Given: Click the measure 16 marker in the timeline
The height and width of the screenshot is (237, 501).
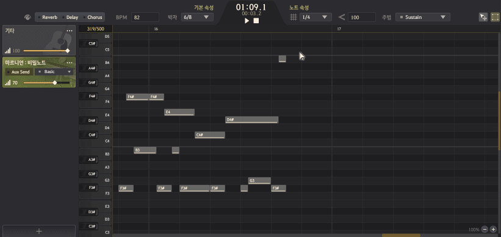Looking at the screenshot, I should (x=156, y=29).
